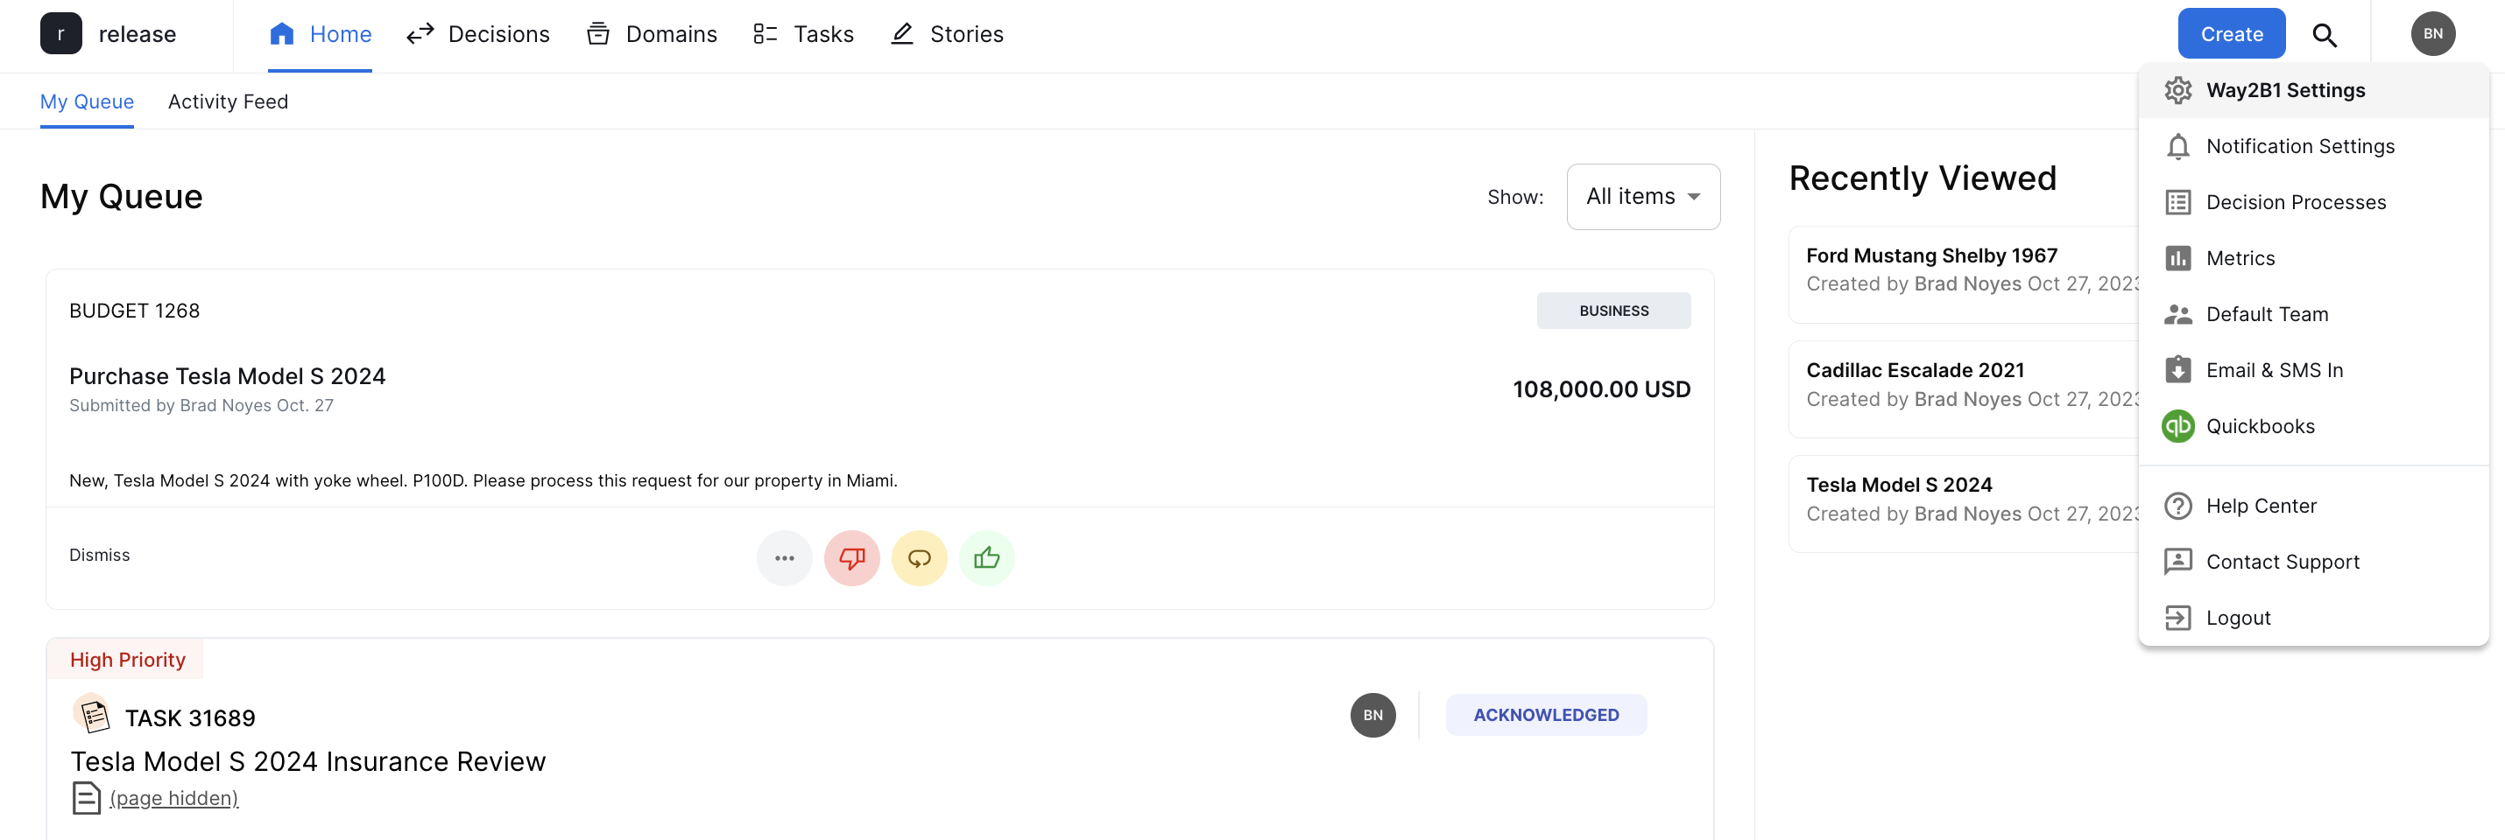Open the Decisions nav tab

click(478, 35)
